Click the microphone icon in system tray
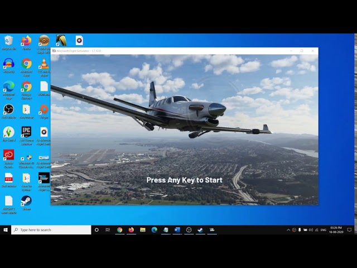The width and height of the screenshot is (357, 268). 300,230
